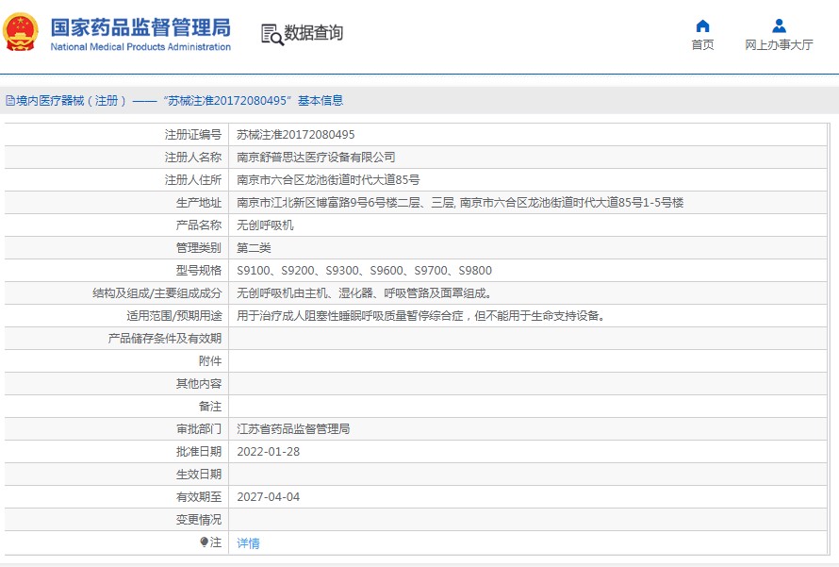Select intended use text 用于治疗成人阻塞性睡眠
This screenshot has height=567, width=839.
click(x=421, y=316)
